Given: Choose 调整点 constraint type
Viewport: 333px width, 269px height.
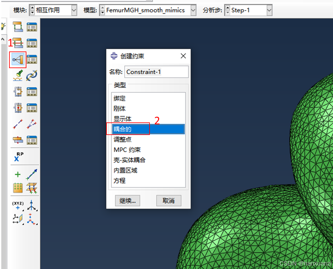Looking at the screenshot, I should coord(148,139).
